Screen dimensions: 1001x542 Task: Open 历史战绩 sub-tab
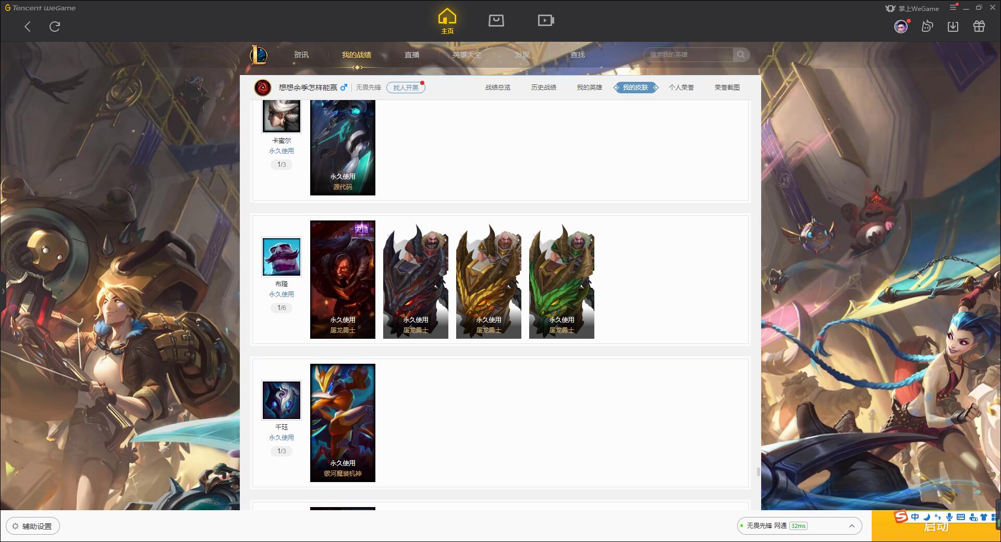click(544, 88)
